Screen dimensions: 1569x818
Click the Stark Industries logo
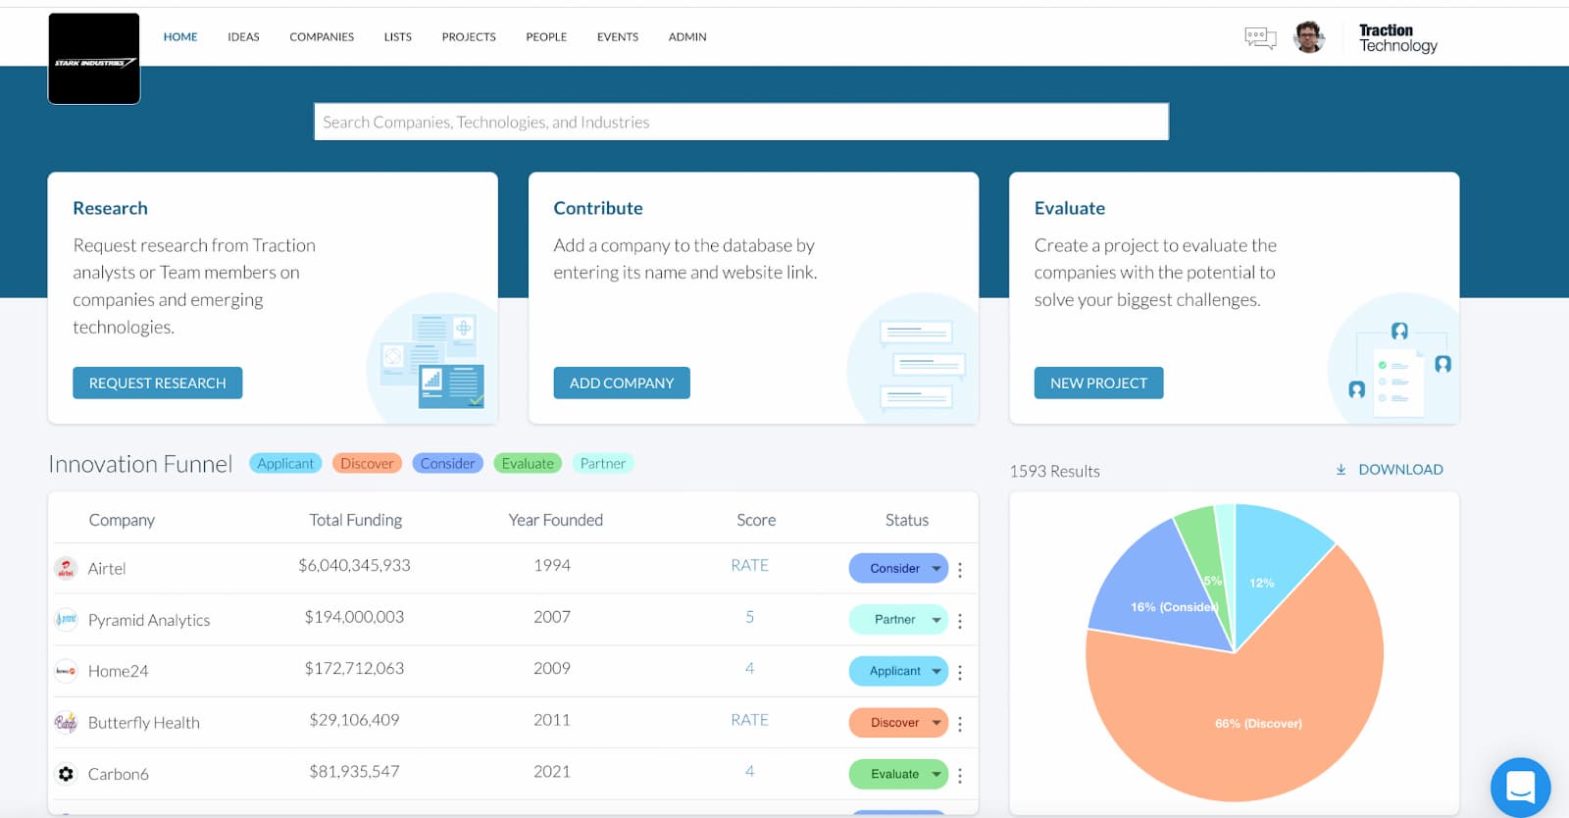[x=94, y=59]
